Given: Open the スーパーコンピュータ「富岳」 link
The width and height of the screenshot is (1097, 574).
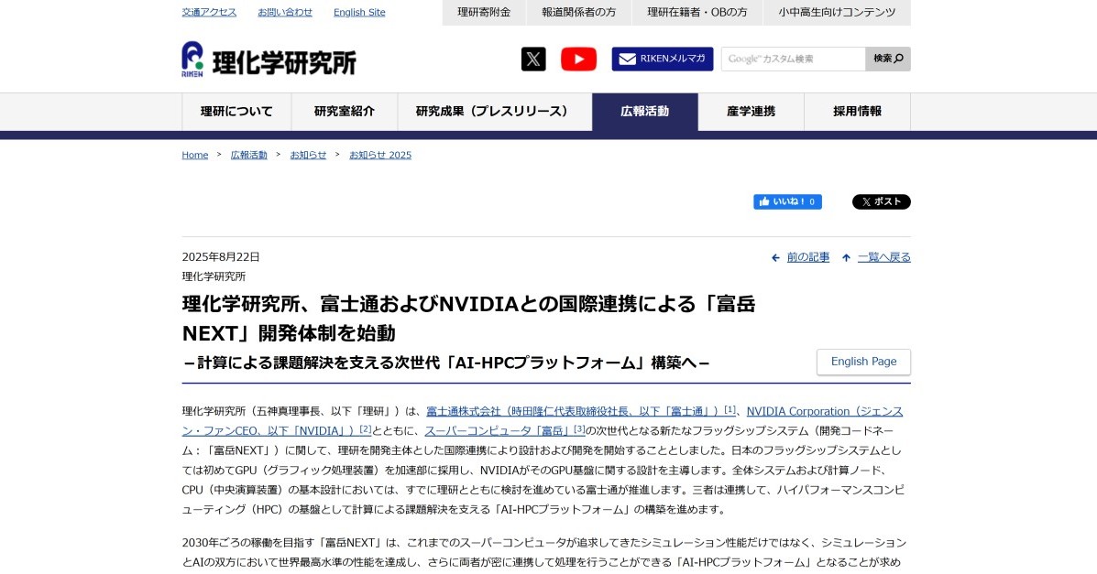Looking at the screenshot, I should point(499,430).
